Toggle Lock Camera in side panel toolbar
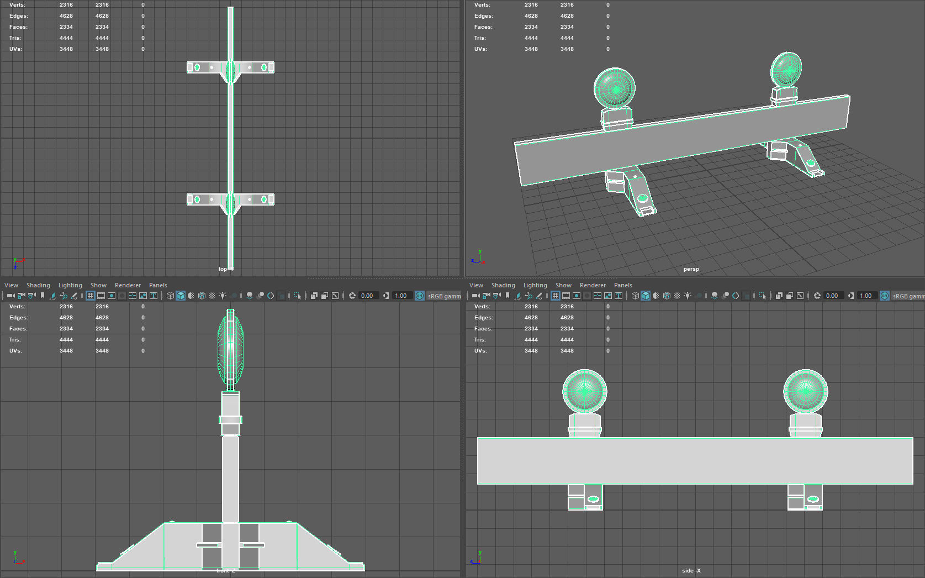Image resolution: width=925 pixels, height=578 pixels. coord(486,296)
